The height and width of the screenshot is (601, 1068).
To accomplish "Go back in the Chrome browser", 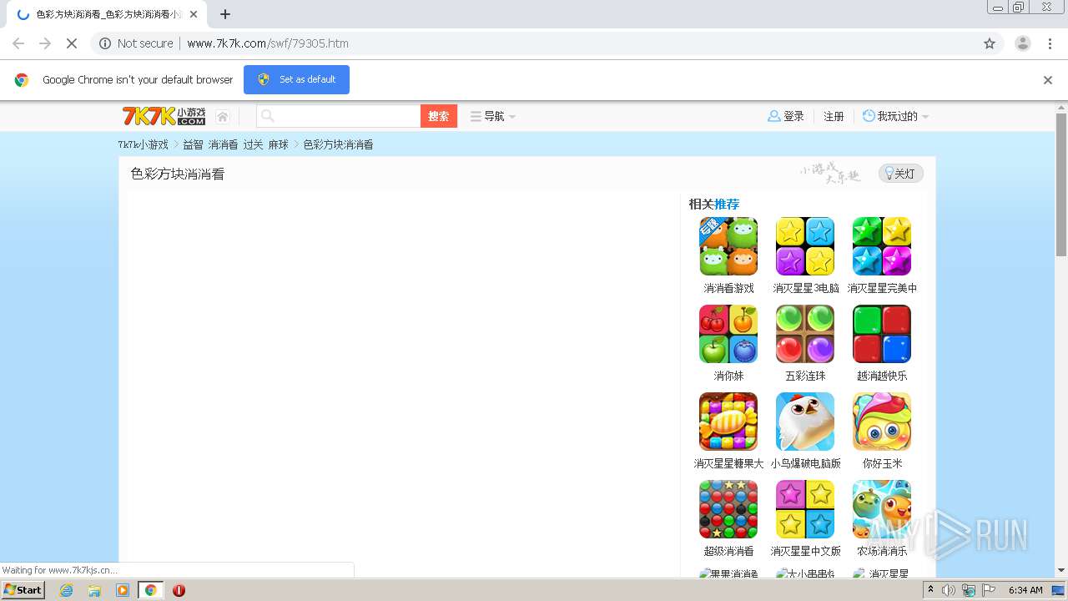I will click(18, 43).
